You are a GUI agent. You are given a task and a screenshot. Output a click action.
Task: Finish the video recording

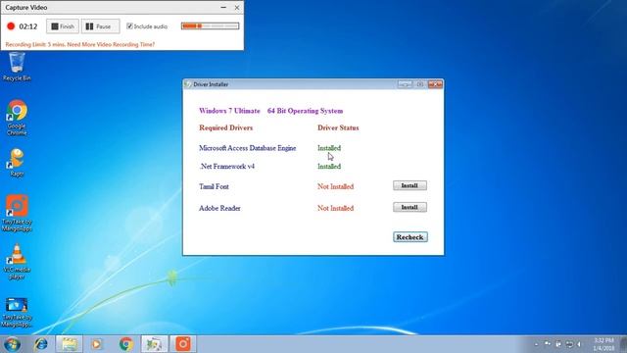pyautogui.click(x=63, y=26)
